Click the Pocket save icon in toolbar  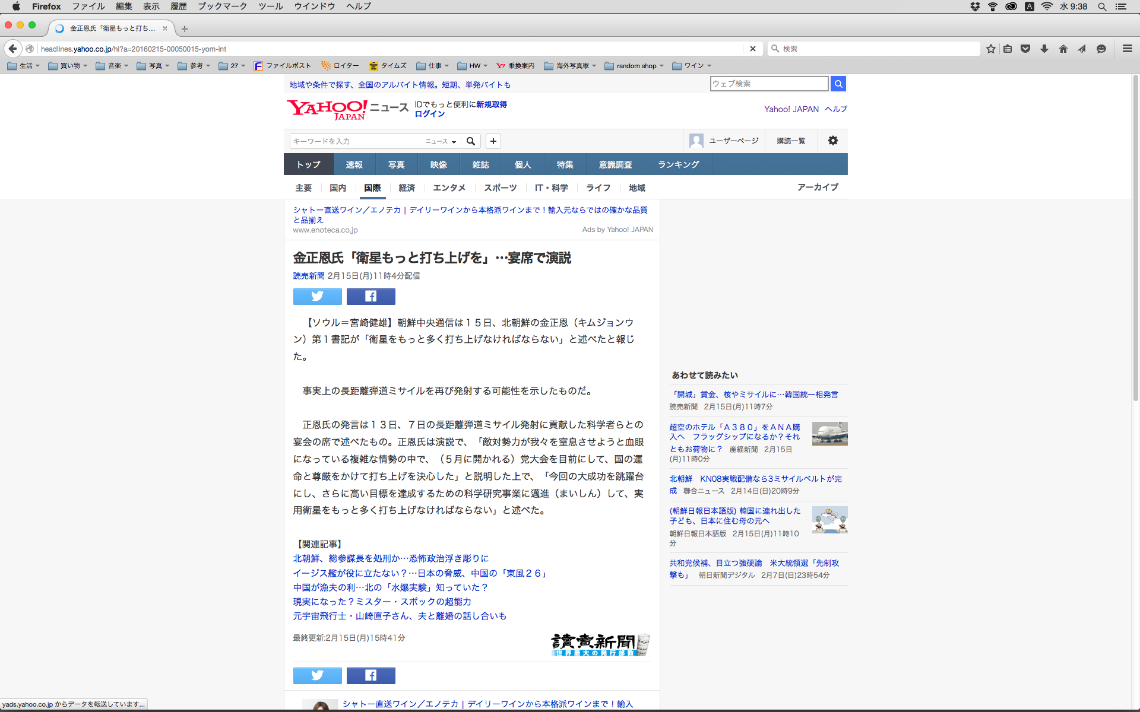1025,49
